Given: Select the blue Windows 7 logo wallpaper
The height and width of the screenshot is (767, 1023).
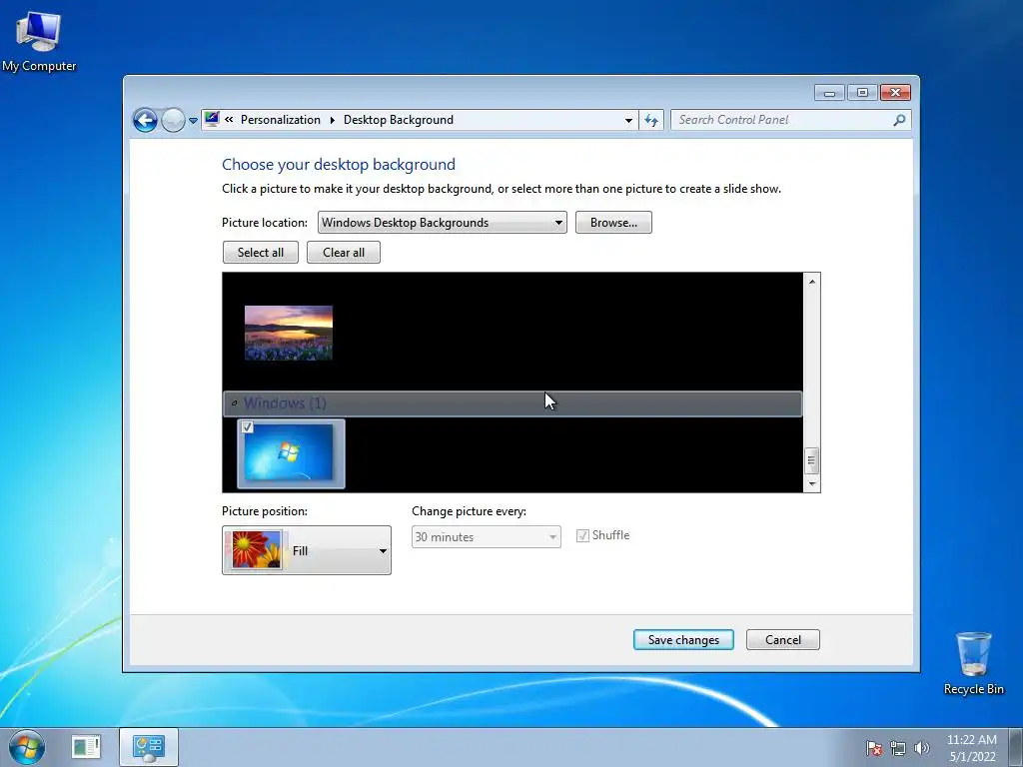Looking at the screenshot, I should (x=291, y=454).
